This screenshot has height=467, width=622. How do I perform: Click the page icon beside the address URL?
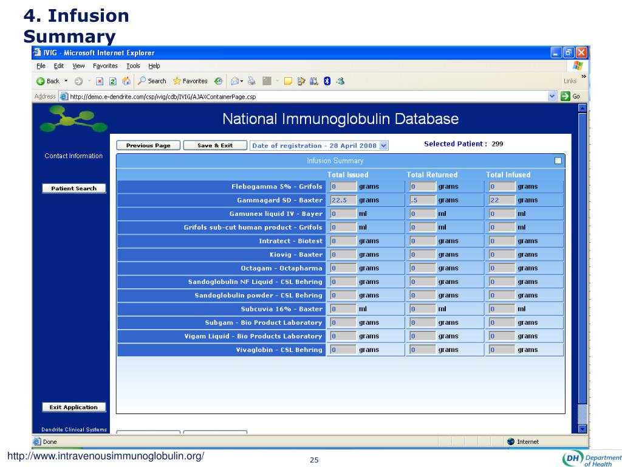[x=63, y=96]
